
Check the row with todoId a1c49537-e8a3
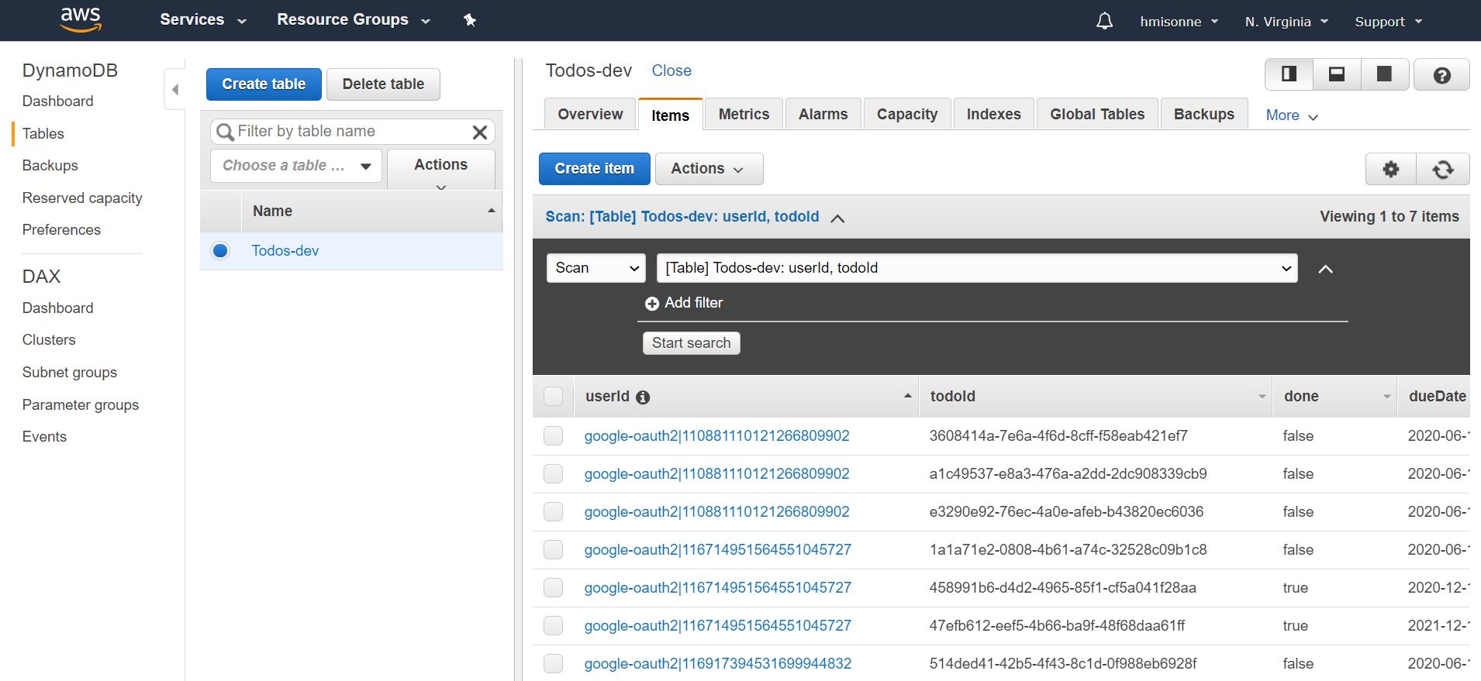tap(553, 473)
